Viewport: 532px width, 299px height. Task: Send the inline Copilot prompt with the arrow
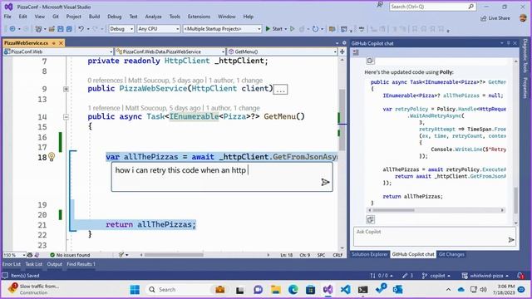325,183
